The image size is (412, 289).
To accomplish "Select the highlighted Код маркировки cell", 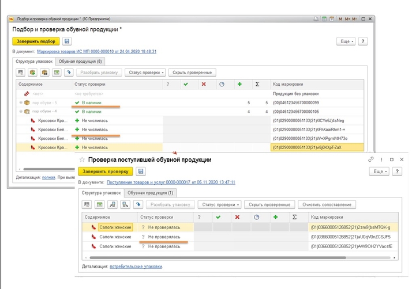I will pos(316,148).
